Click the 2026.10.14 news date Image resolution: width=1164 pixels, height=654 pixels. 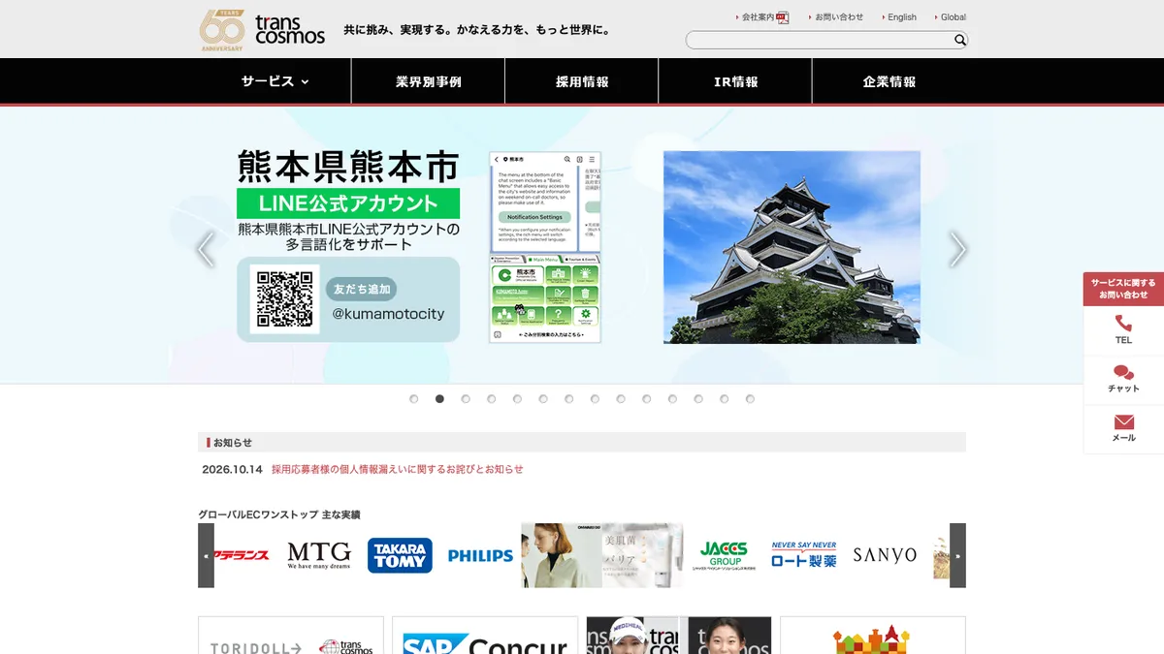tap(233, 469)
